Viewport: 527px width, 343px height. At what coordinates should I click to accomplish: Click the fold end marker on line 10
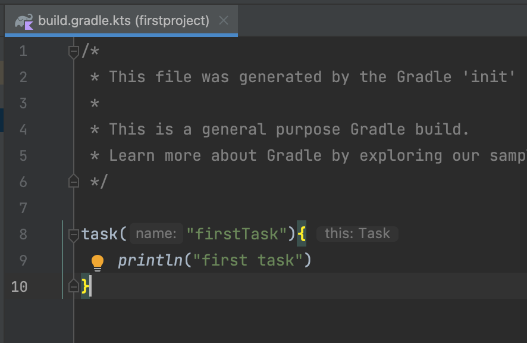click(x=74, y=286)
